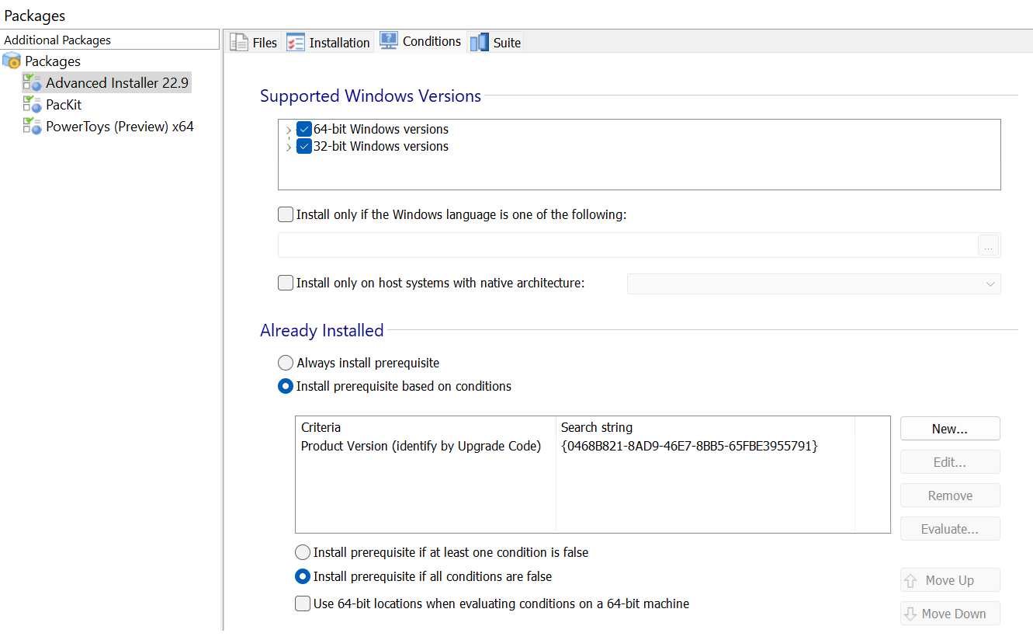Expand the 32-bit Windows versions node
This screenshot has height=640, width=1033.
pos(289,147)
